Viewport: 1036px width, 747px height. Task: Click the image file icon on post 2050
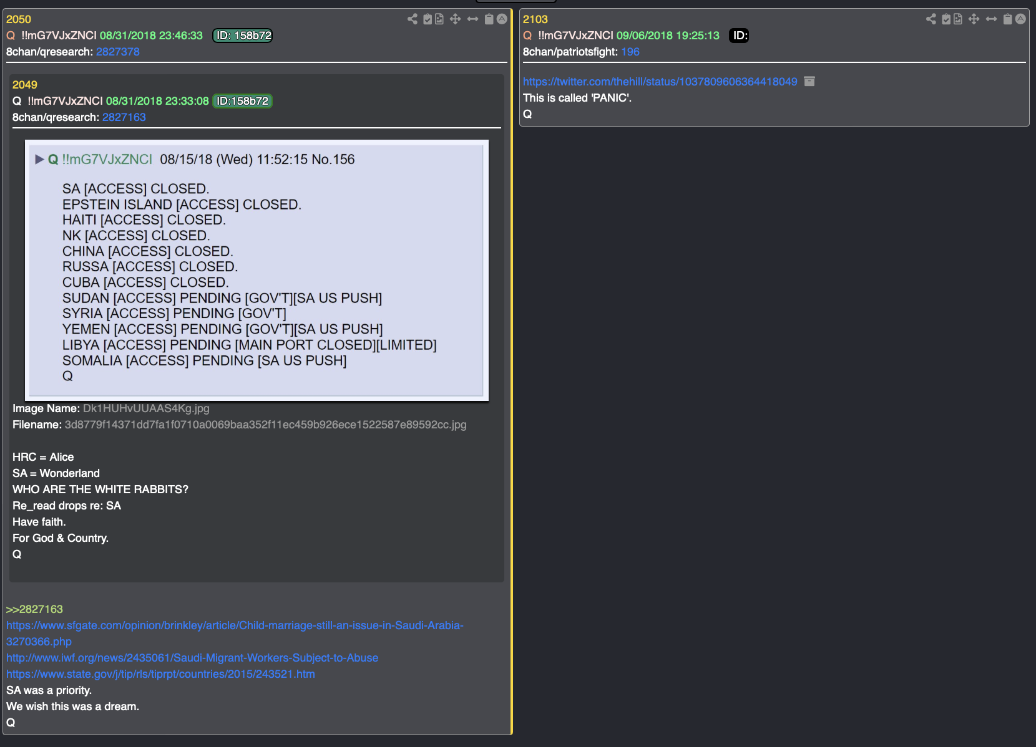(x=439, y=19)
